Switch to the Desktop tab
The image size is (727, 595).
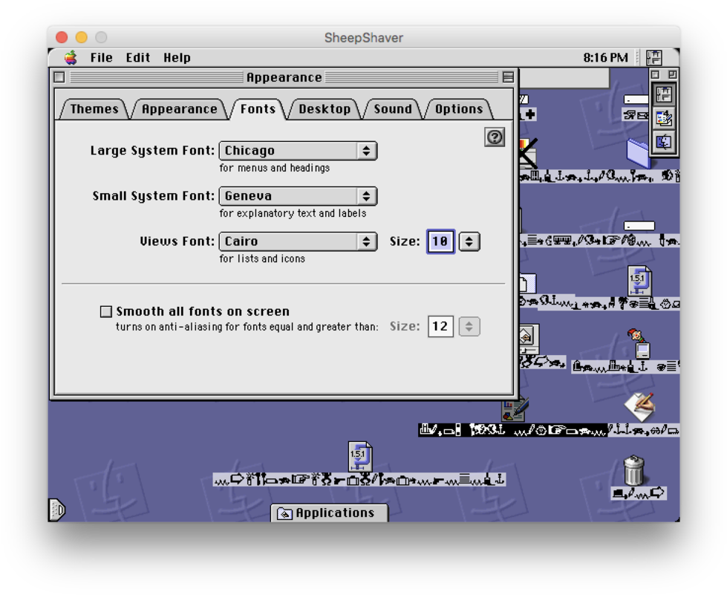(325, 109)
